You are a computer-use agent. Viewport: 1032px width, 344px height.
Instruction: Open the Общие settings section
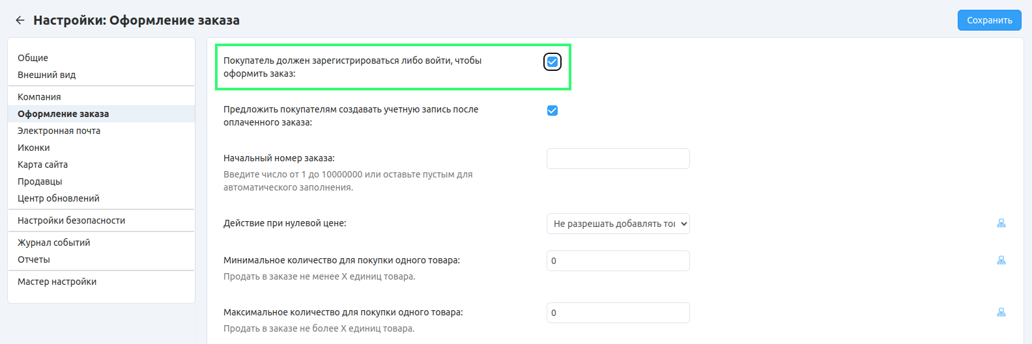33,58
